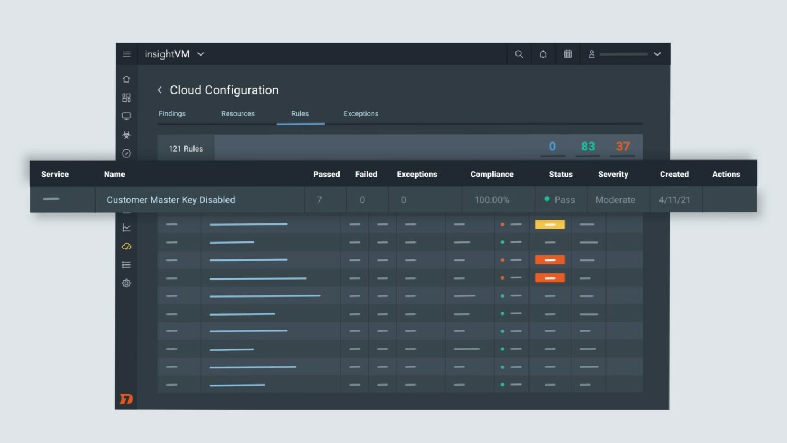Viewport: 787px width, 443px height.
Task: Open the monitor assets sidebar icon
Action: tap(126, 116)
